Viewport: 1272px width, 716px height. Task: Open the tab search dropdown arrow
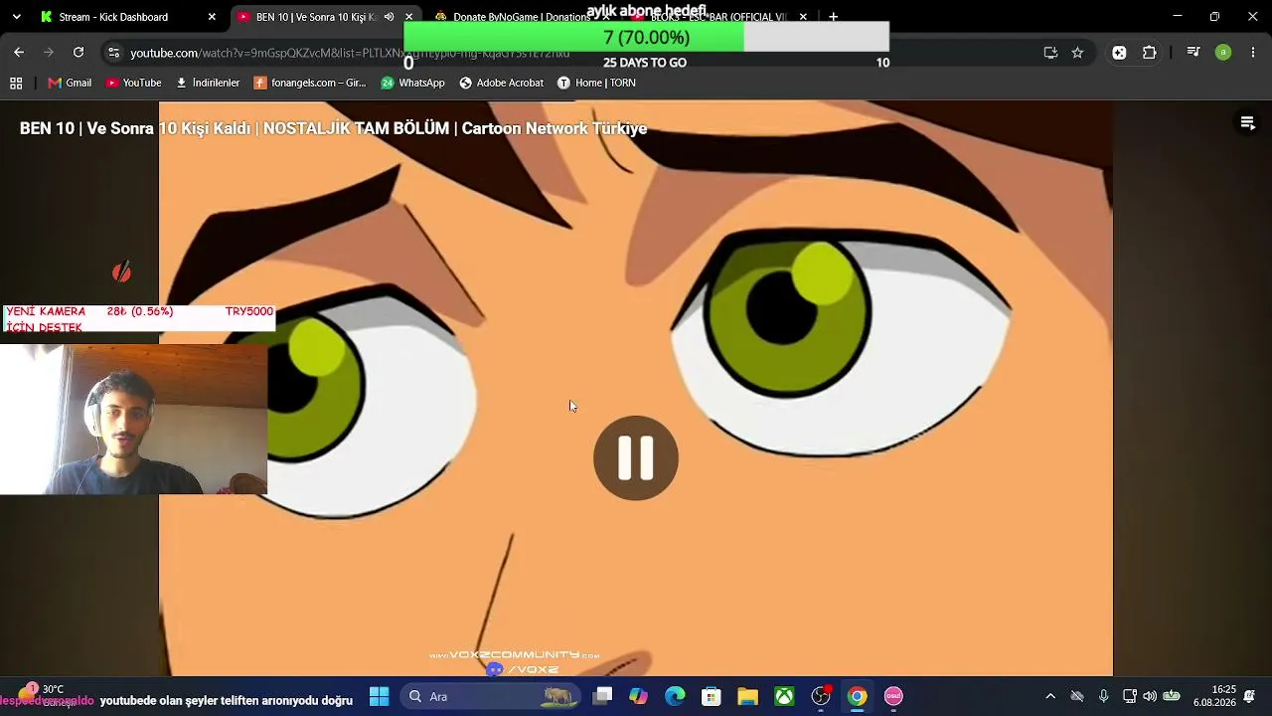(16, 17)
